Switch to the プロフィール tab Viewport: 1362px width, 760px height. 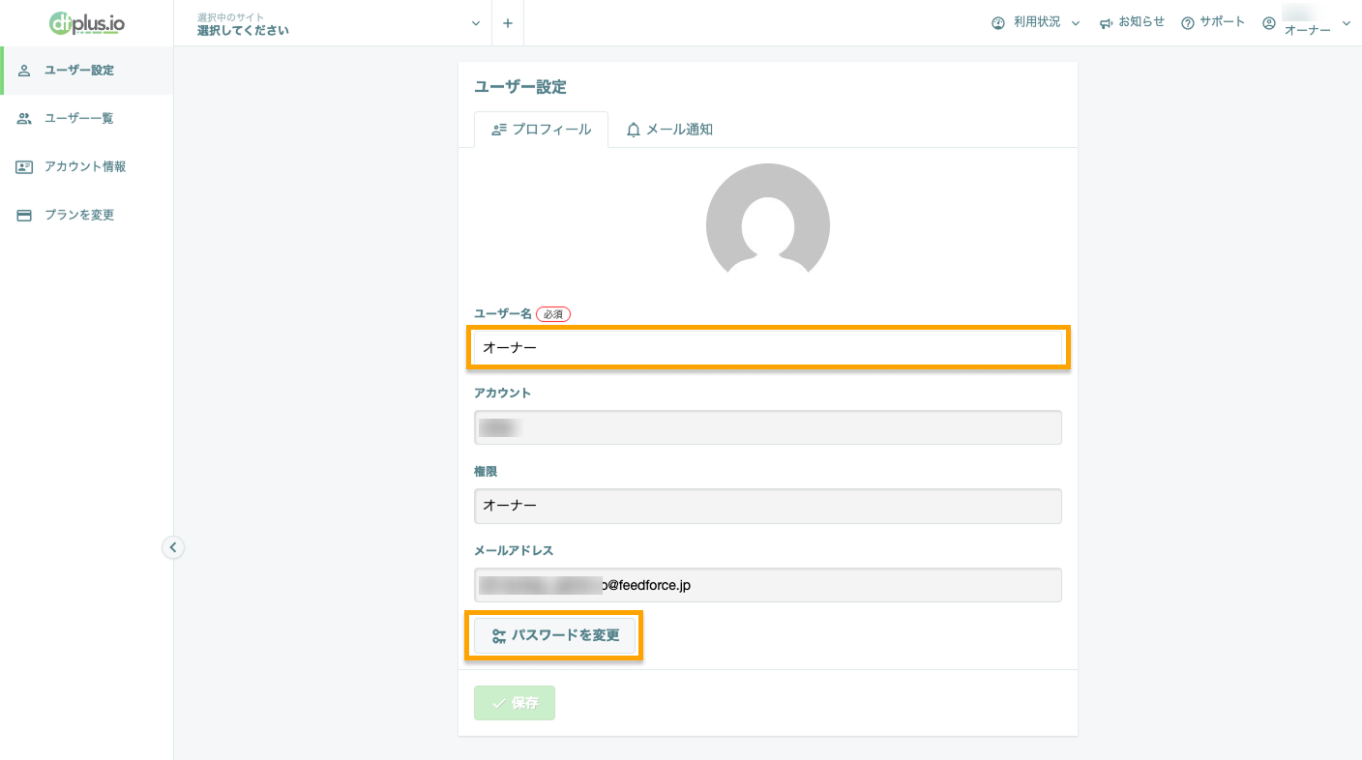pyautogui.click(x=541, y=130)
